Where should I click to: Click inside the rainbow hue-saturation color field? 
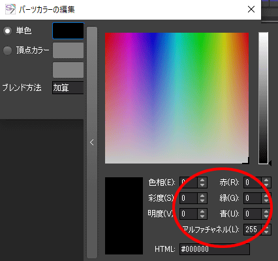[177, 98]
